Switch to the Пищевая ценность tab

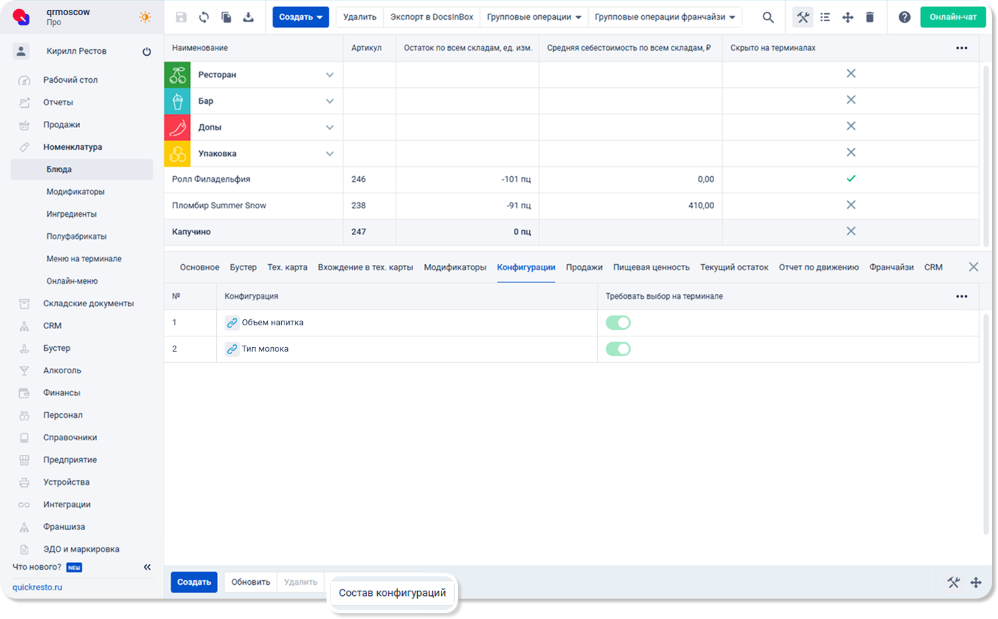coord(651,267)
